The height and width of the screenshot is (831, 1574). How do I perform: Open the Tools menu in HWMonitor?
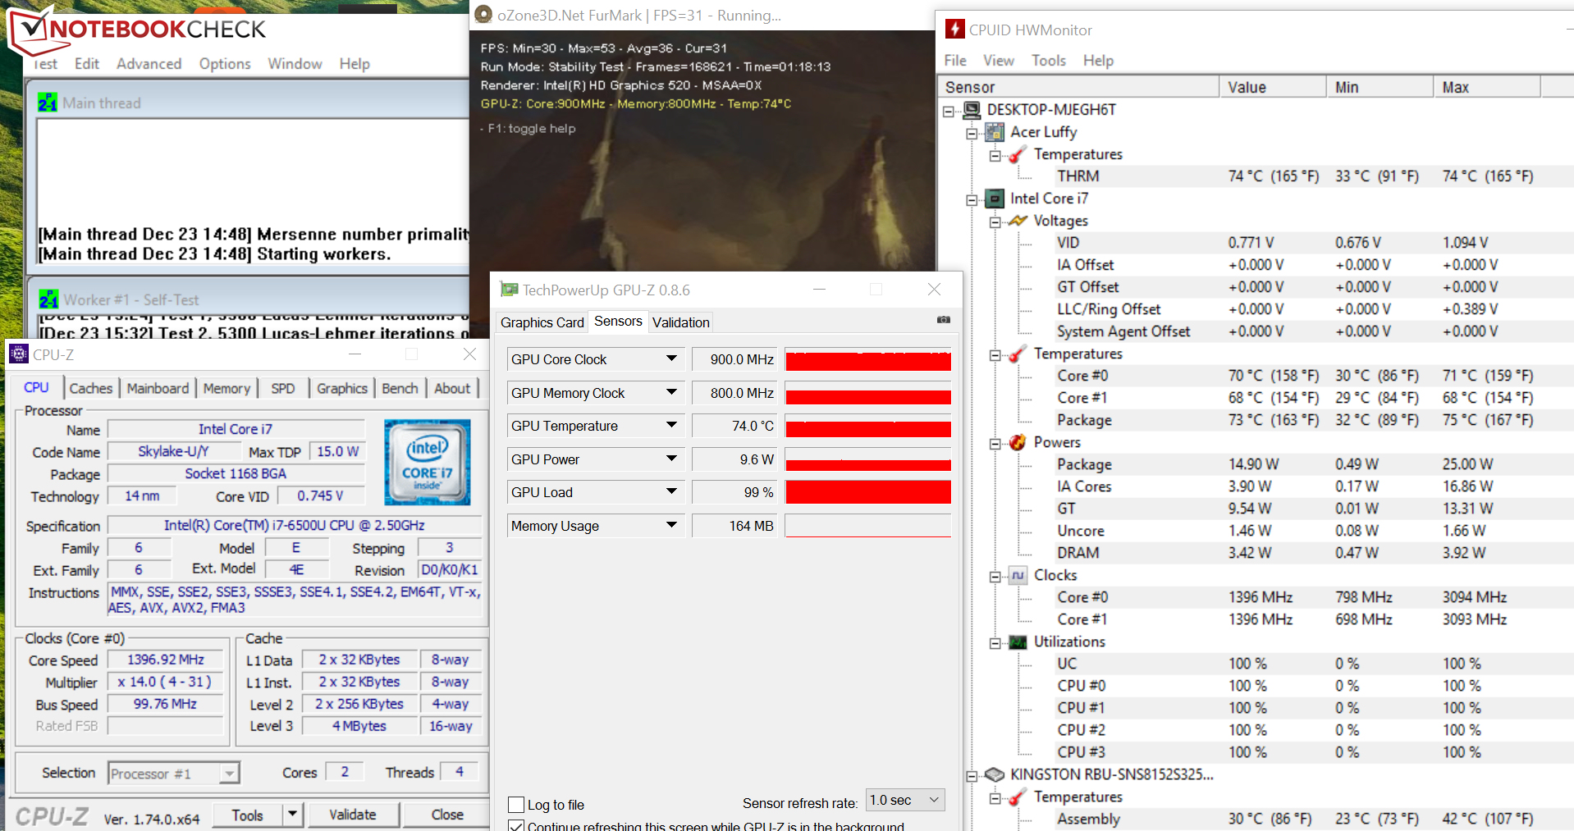tap(1049, 61)
